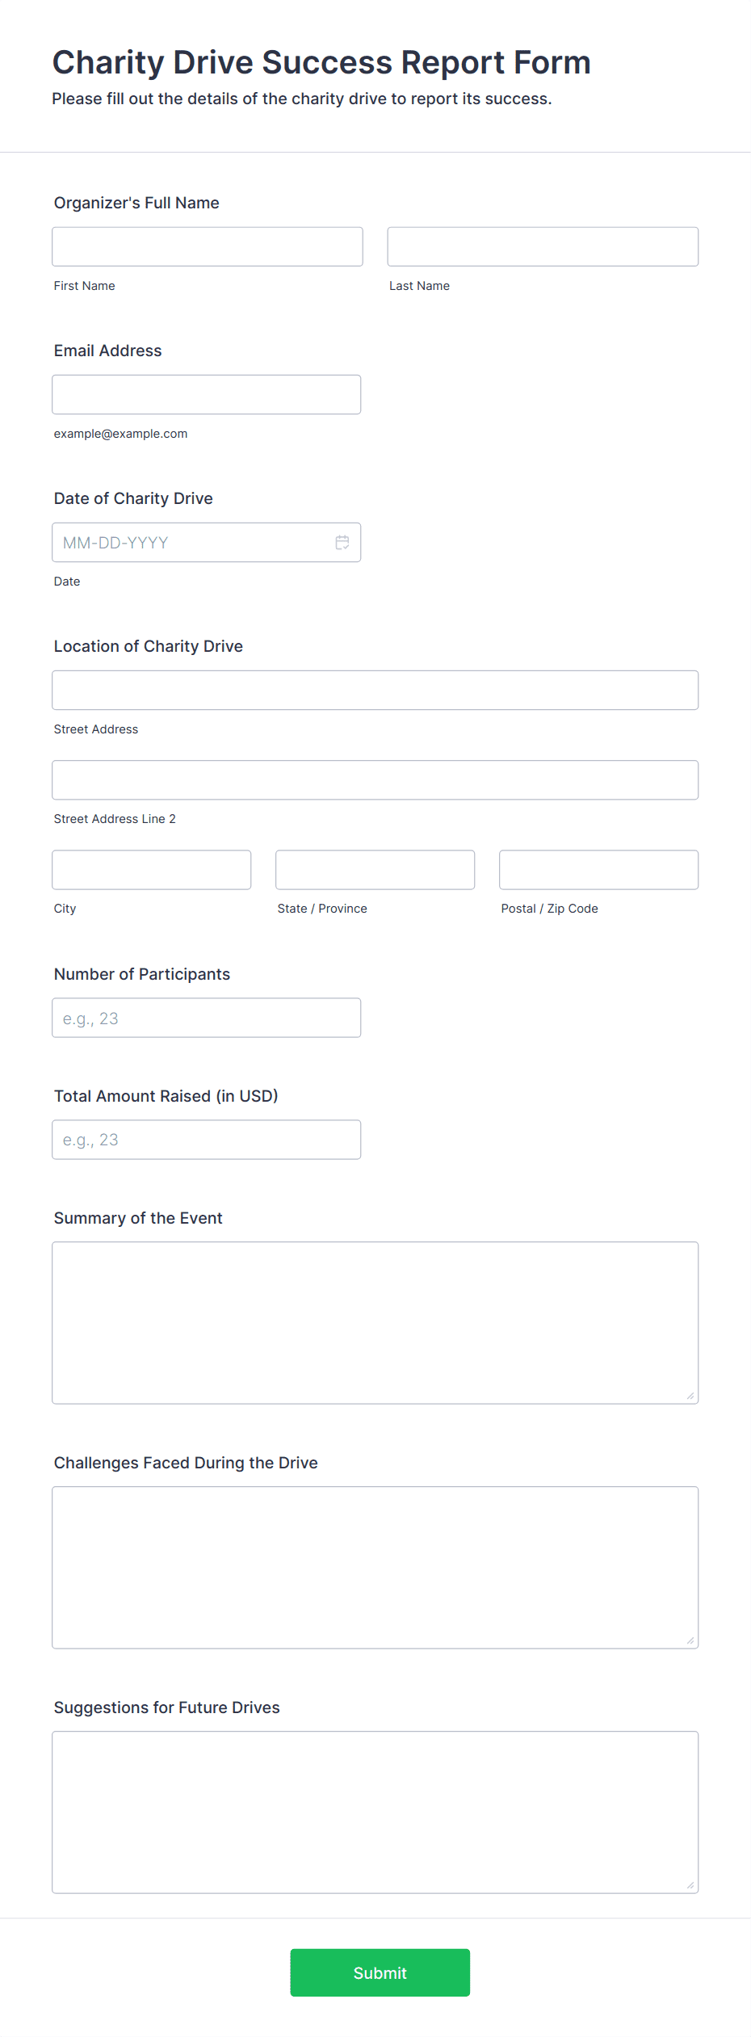Click the MM-DD-YYYY date field
The height and width of the screenshot is (2037, 751).
tap(194, 542)
